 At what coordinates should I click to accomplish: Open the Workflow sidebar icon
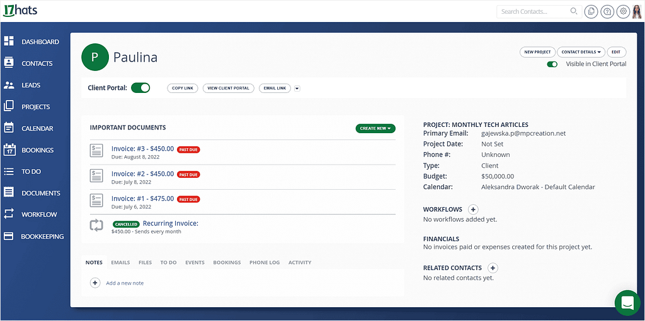[x=9, y=214]
